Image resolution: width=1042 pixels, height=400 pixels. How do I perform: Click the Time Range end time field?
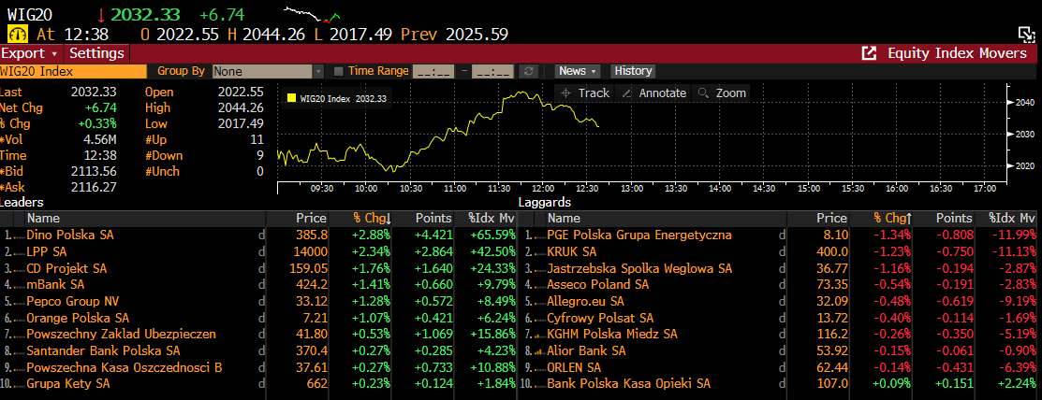(x=492, y=71)
